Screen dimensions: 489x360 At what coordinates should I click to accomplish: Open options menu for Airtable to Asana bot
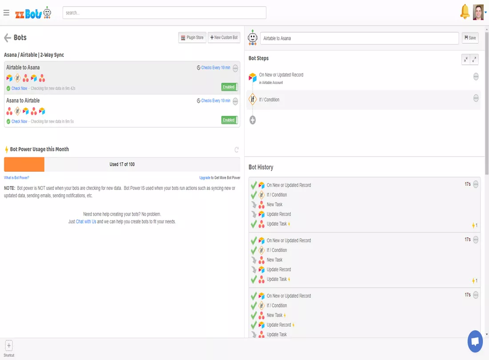coord(236,68)
